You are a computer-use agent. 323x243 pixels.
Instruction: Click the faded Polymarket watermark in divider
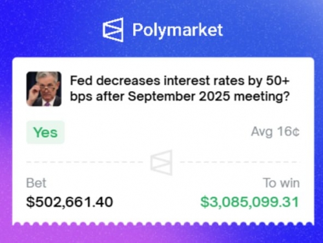pos(161,162)
